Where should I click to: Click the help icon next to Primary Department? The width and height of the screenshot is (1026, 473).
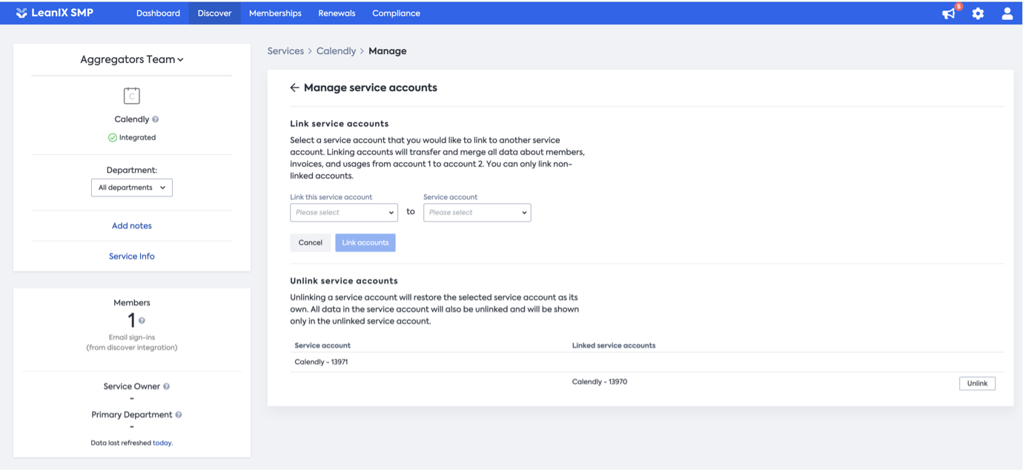(x=179, y=414)
